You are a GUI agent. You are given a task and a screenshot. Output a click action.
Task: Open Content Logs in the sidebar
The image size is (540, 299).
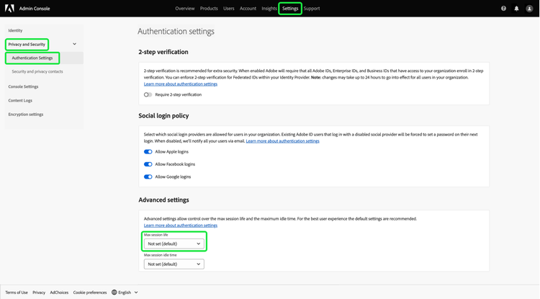20,100
